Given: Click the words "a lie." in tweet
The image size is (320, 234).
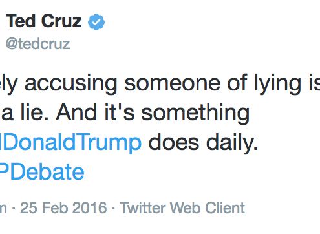Looking at the screenshot, I should 25,112.
